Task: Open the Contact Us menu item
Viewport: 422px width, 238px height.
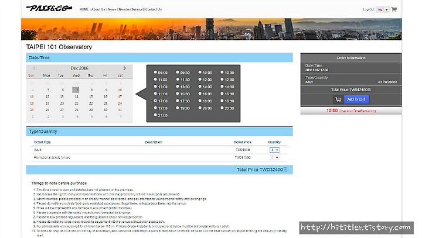Action: [x=154, y=9]
